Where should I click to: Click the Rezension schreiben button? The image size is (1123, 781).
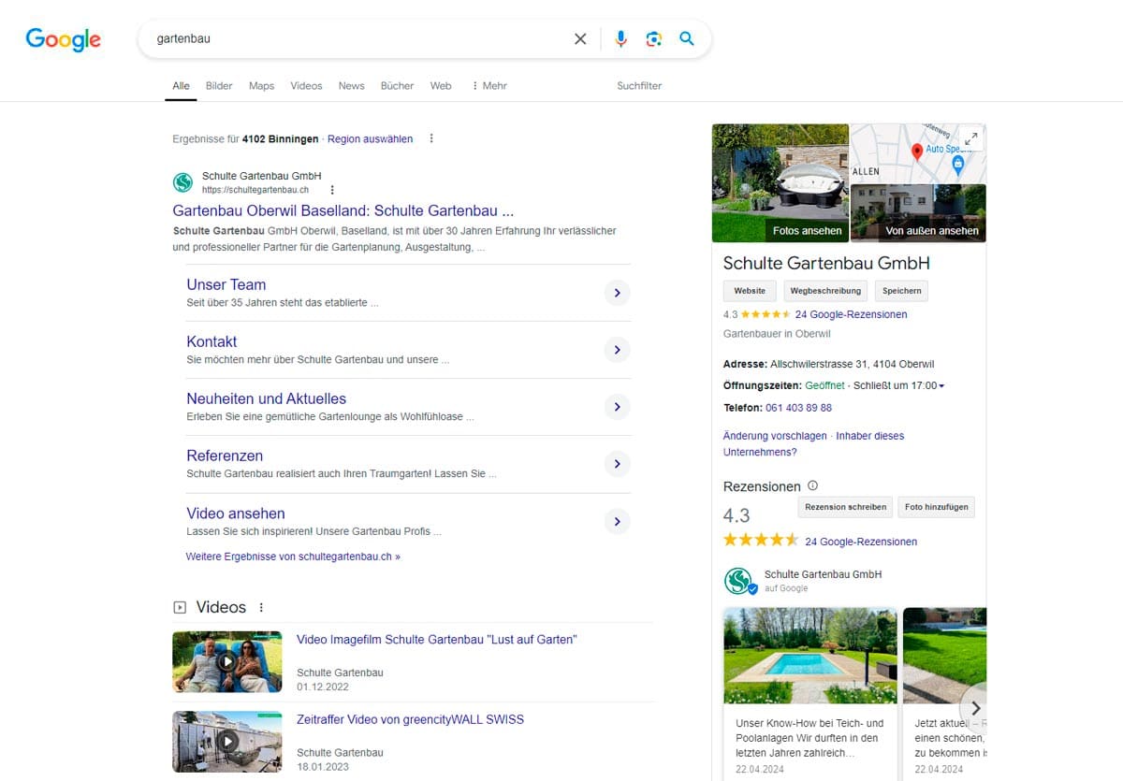[x=845, y=507]
